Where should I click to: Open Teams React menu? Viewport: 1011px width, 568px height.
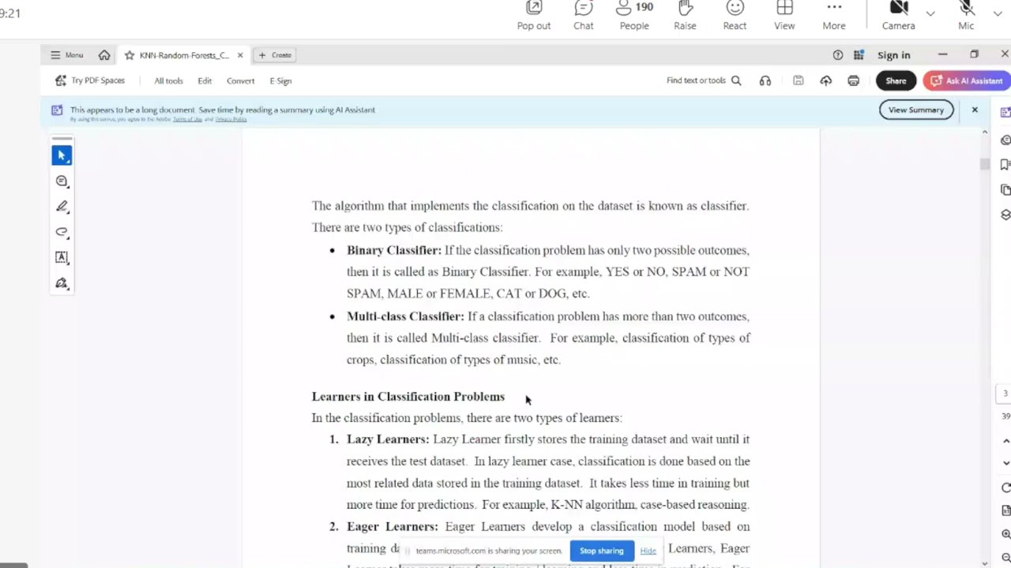click(735, 17)
